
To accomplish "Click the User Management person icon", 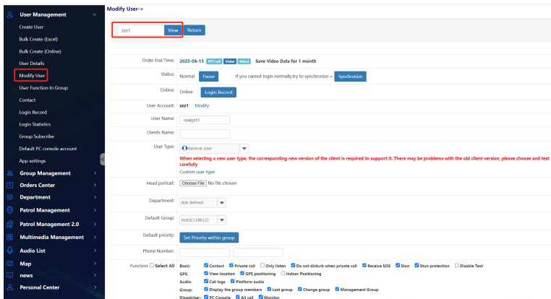I will pos(10,14).
